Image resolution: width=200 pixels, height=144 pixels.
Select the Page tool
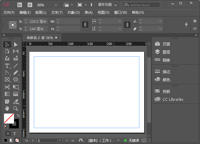[7, 51]
